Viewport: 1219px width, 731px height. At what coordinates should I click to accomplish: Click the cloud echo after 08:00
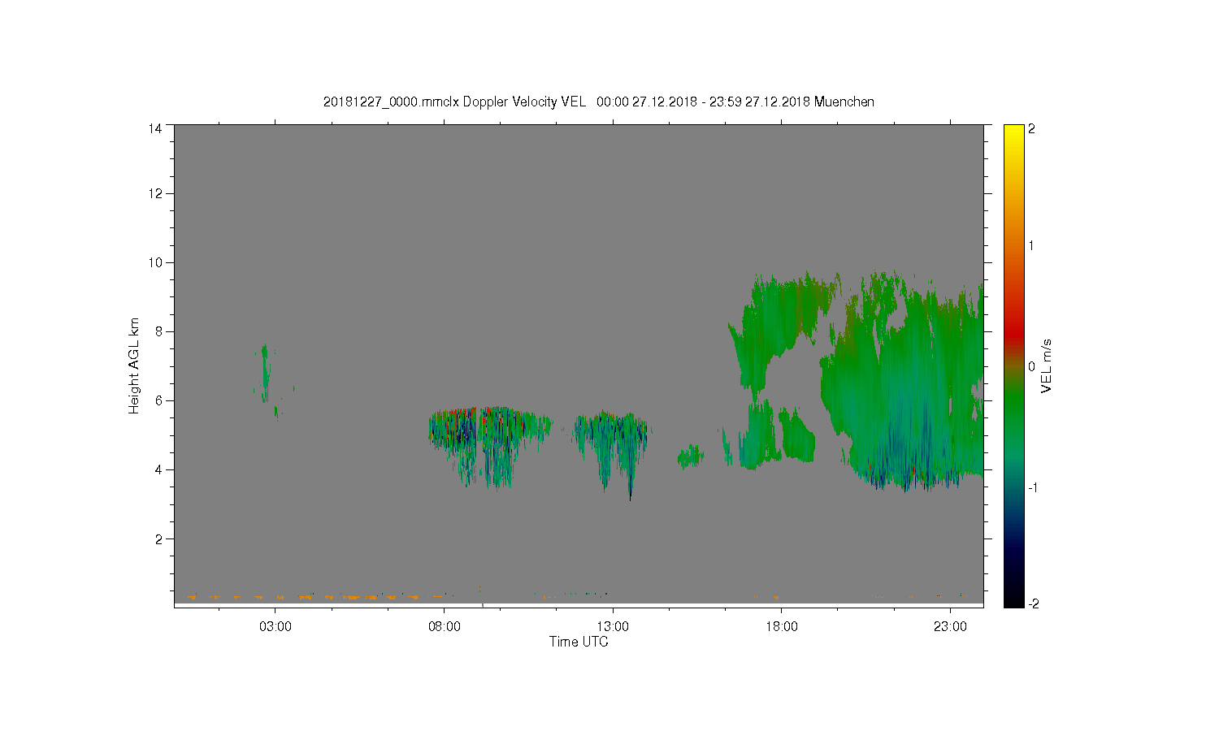[490, 447]
